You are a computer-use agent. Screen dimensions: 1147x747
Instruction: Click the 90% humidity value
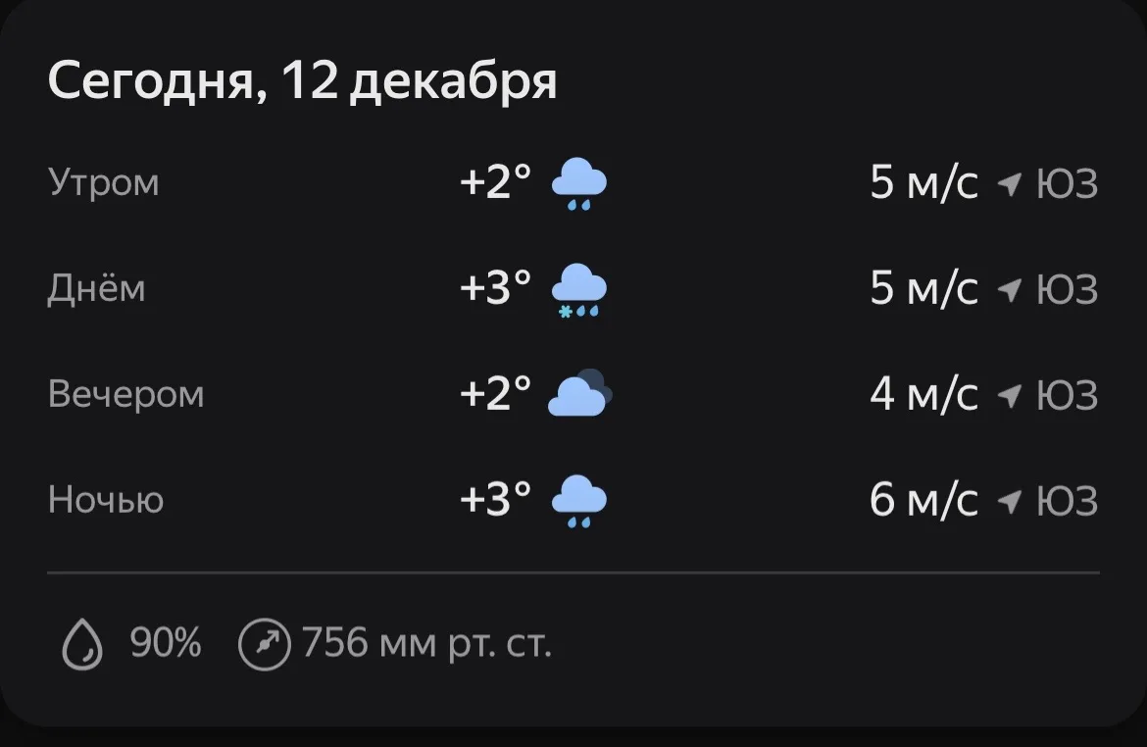click(x=166, y=644)
